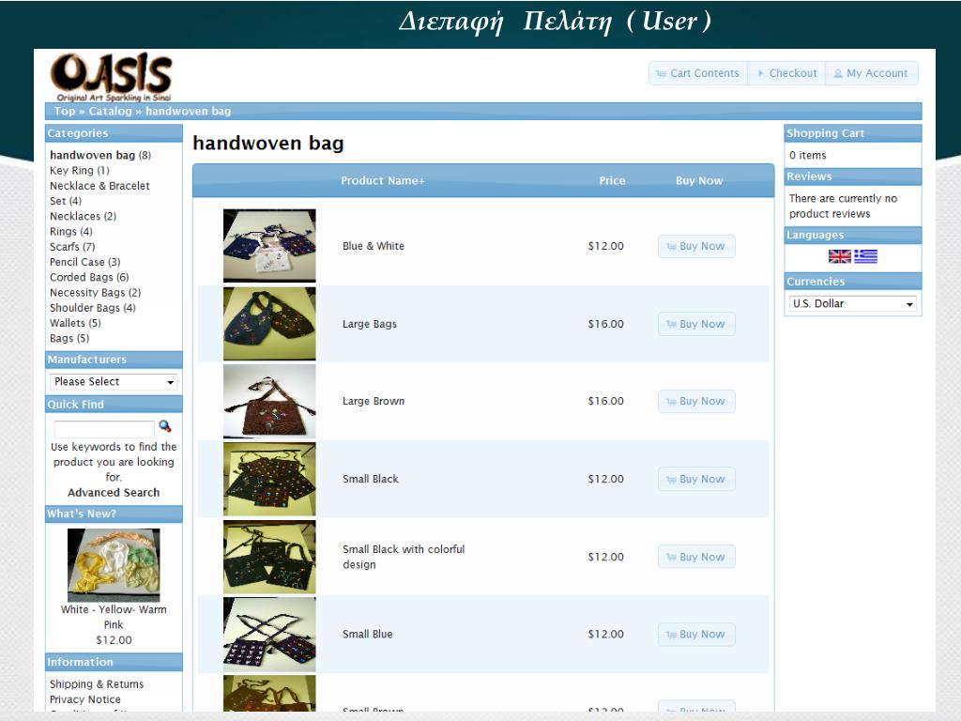Open Large Brown product link
The height and width of the screenshot is (721, 961).
[374, 401]
